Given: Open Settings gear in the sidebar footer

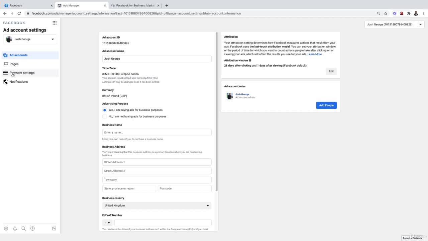Looking at the screenshot, I should point(6,229).
